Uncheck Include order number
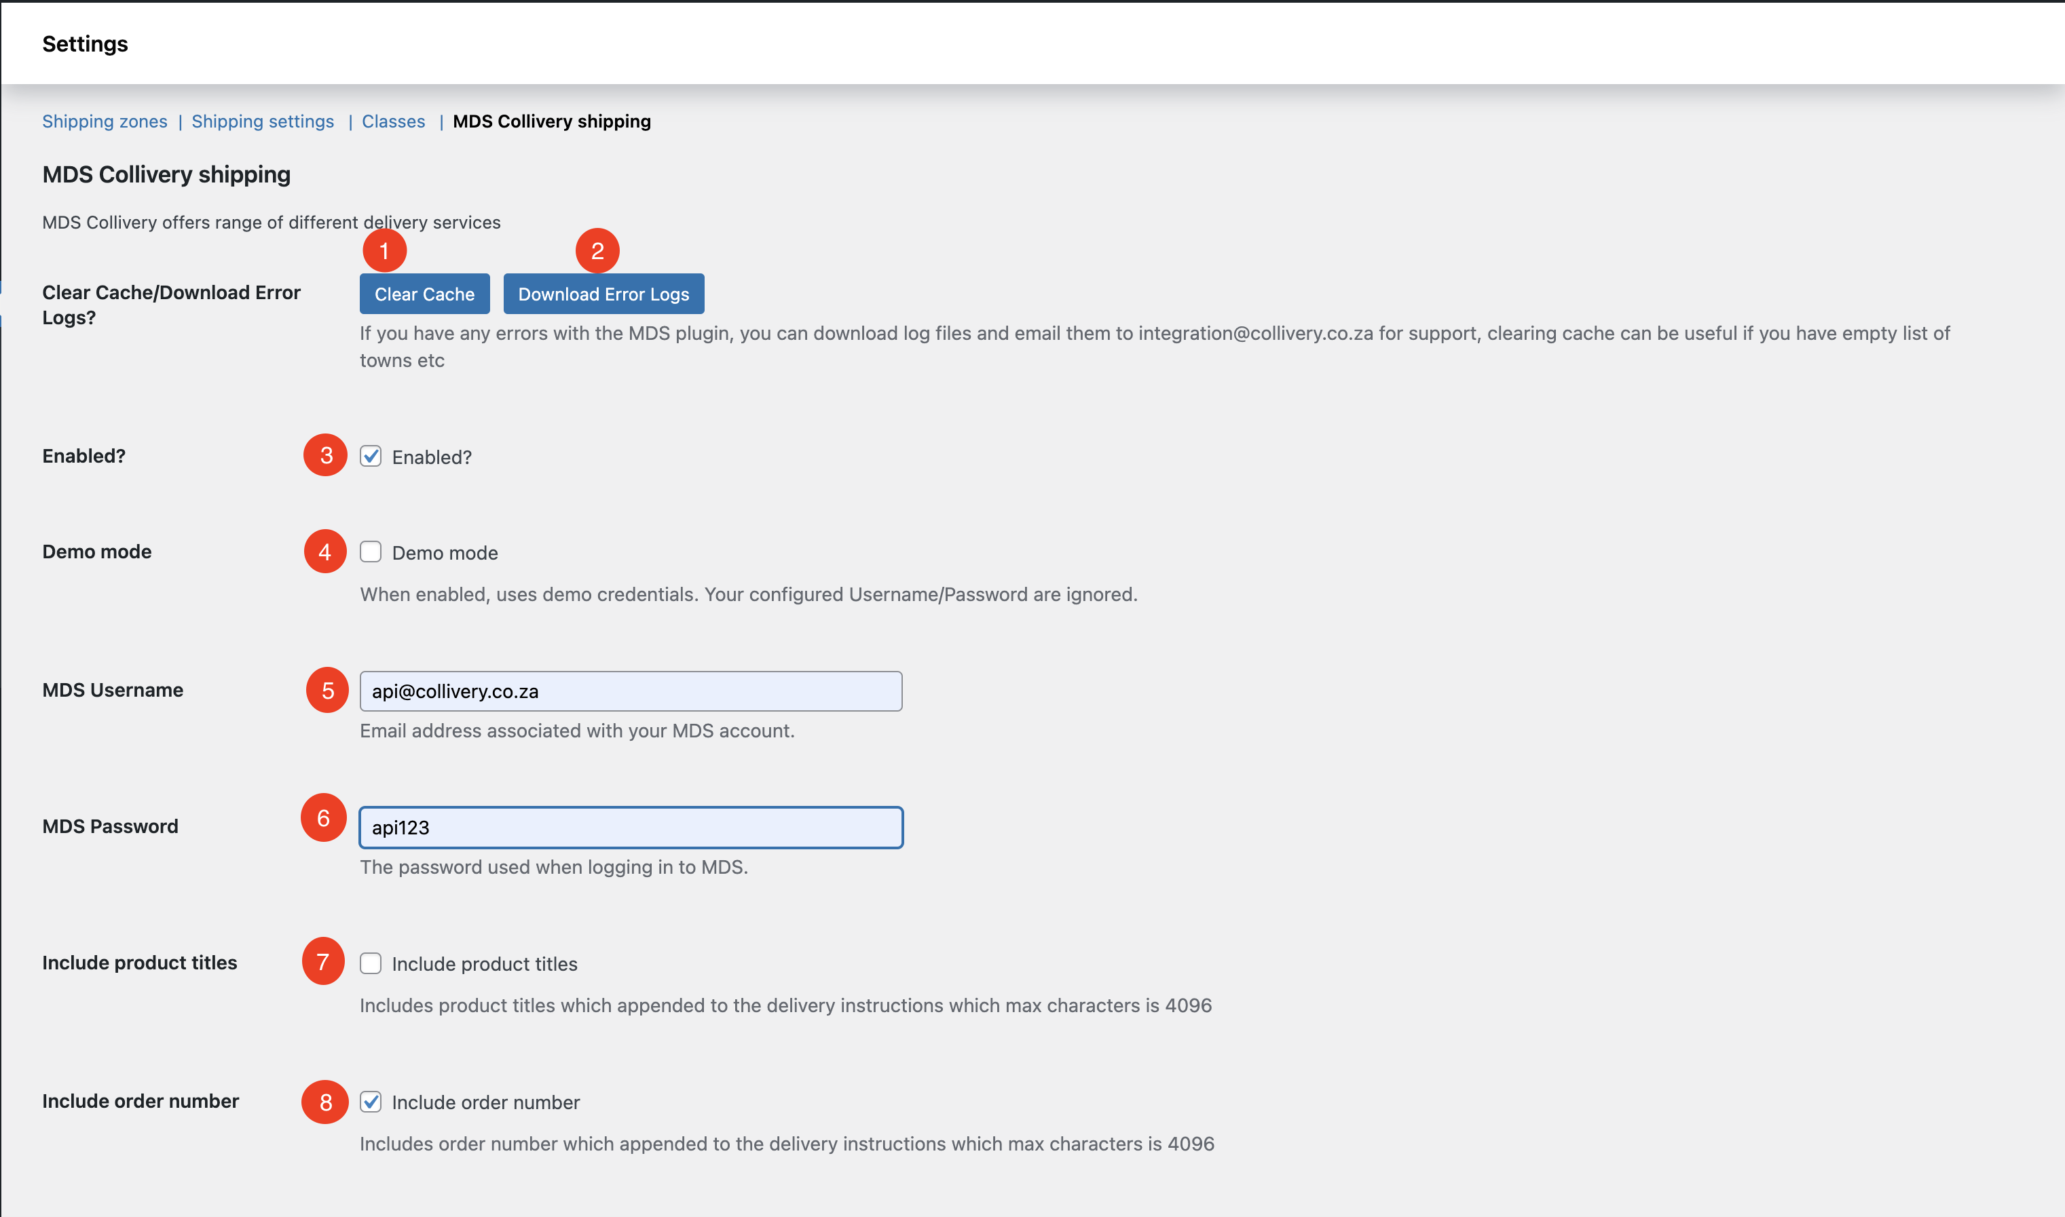Image resolution: width=2065 pixels, height=1217 pixels. click(371, 1102)
